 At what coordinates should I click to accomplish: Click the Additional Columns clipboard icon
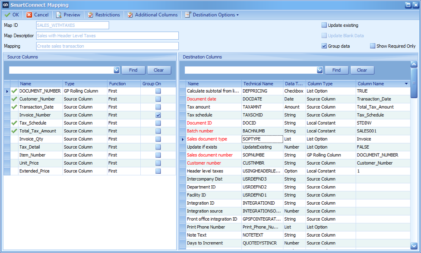tap(130, 15)
